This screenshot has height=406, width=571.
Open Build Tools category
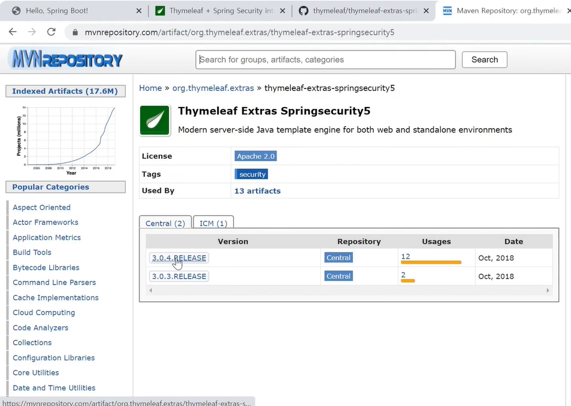point(32,252)
